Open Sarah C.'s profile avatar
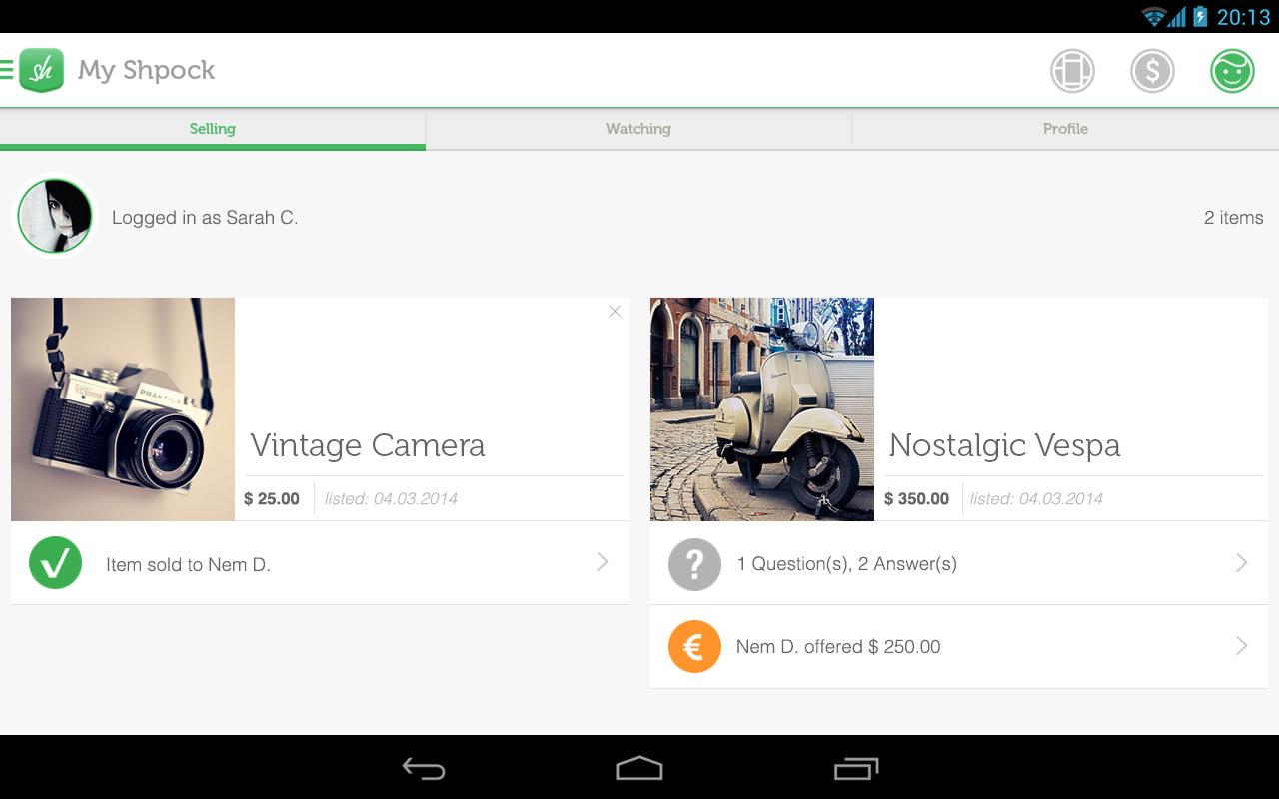1279x799 pixels. 54,215
